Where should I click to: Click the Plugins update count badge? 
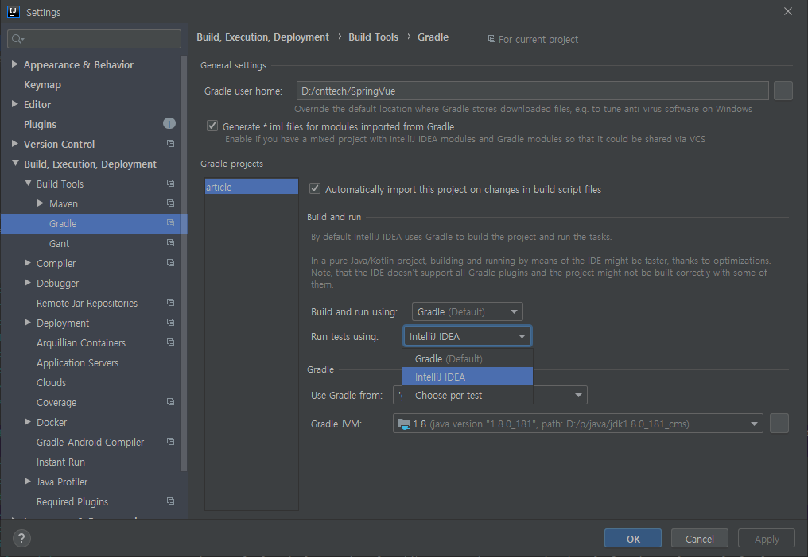pyautogui.click(x=169, y=123)
